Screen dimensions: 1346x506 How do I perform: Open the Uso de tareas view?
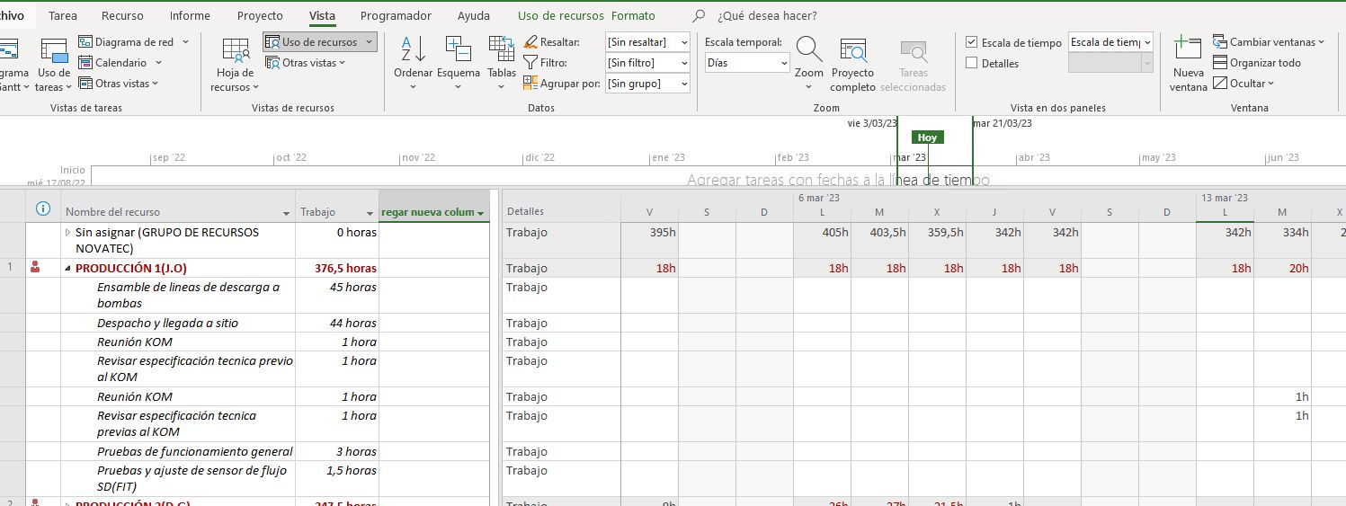point(53,65)
